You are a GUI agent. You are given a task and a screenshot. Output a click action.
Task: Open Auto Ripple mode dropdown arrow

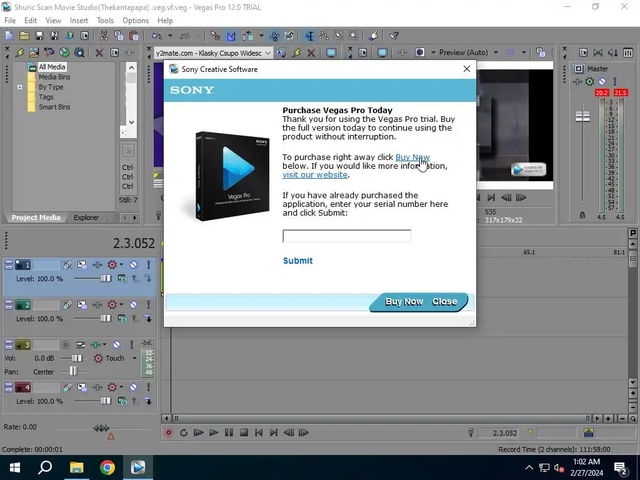261,36
